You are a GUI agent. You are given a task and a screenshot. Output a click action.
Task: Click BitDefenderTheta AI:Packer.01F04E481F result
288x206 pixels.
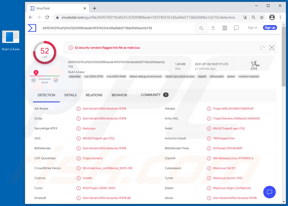pos(227,148)
